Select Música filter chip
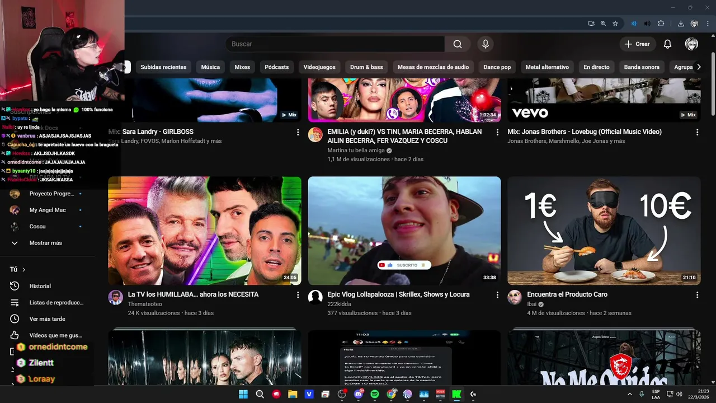 (x=210, y=67)
